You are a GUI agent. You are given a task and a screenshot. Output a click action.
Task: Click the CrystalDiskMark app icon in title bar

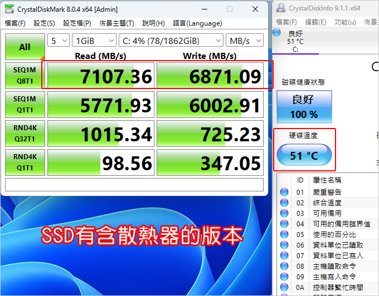[9, 9]
